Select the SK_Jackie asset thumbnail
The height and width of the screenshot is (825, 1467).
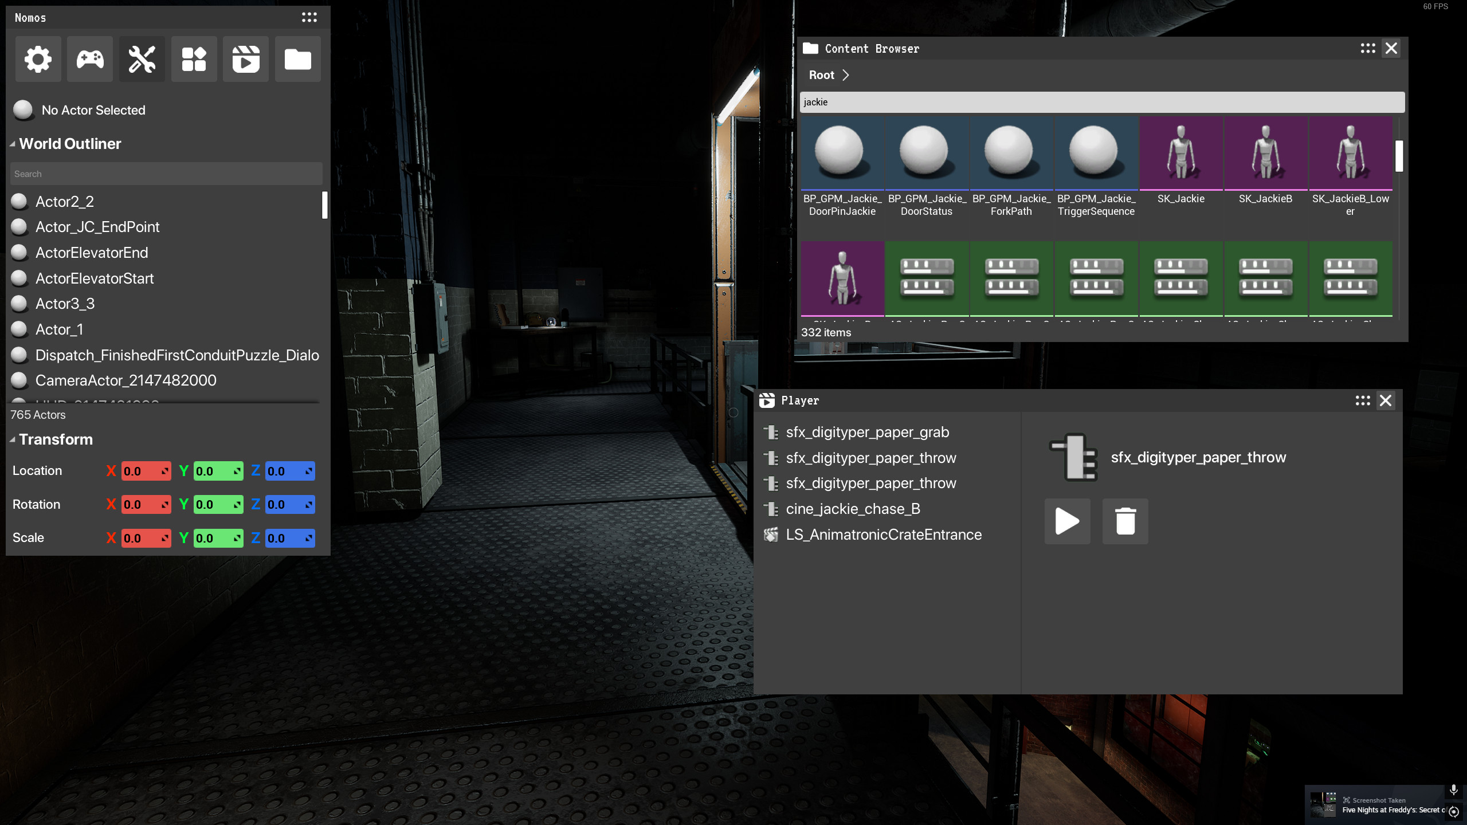(1181, 153)
